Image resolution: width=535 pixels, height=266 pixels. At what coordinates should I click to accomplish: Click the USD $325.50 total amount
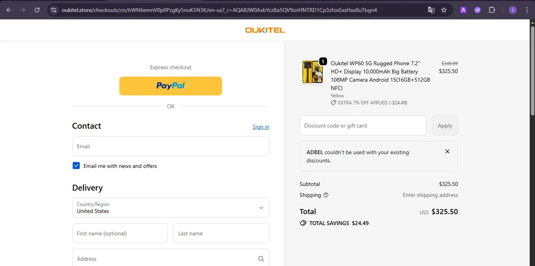439,212
